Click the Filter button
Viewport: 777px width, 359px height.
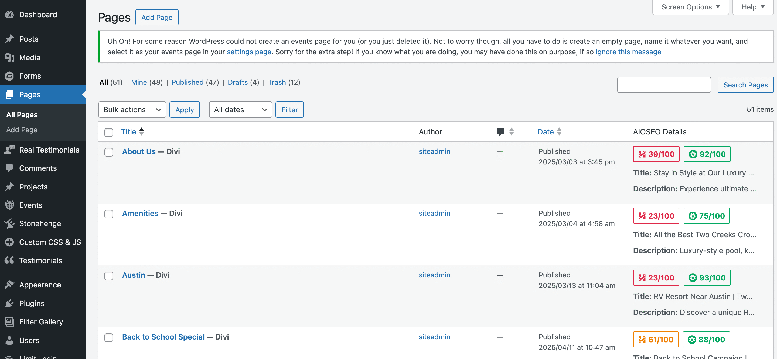tap(289, 110)
